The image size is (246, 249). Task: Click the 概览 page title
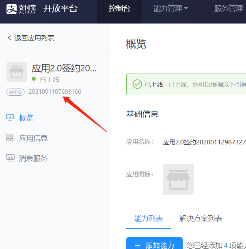point(136,44)
